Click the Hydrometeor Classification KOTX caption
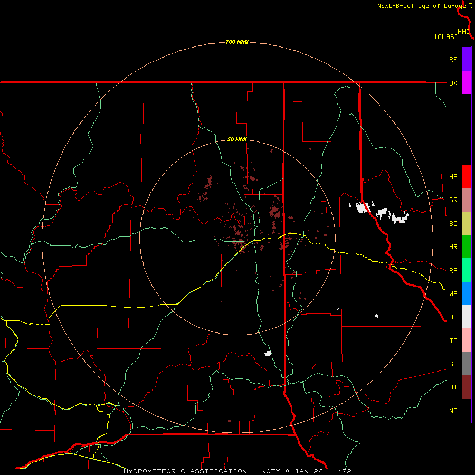The width and height of the screenshot is (475, 475). (x=237, y=471)
